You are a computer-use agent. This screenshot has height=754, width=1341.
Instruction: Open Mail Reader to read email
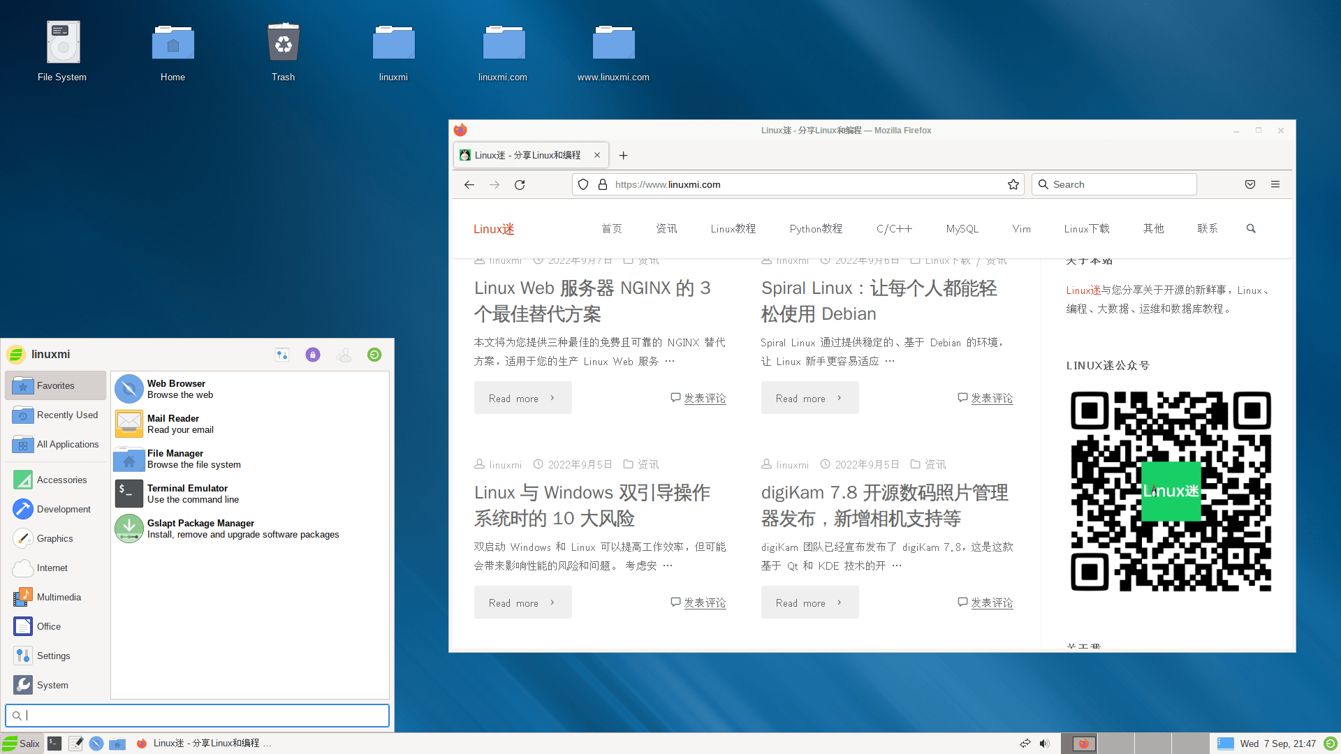click(x=173, y=424)
